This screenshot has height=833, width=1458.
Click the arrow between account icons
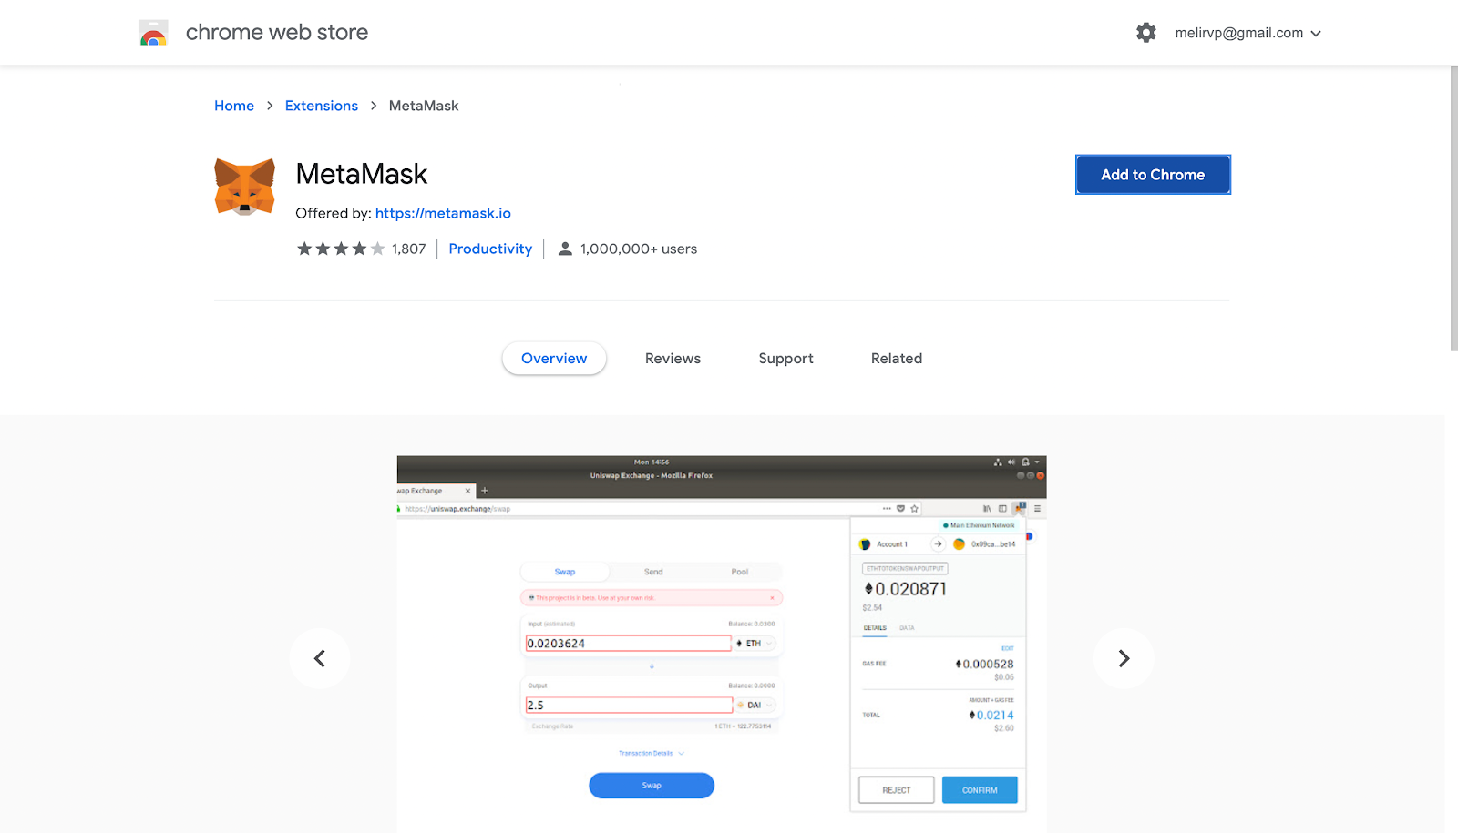pyautogui.click(x=938, y=544)
